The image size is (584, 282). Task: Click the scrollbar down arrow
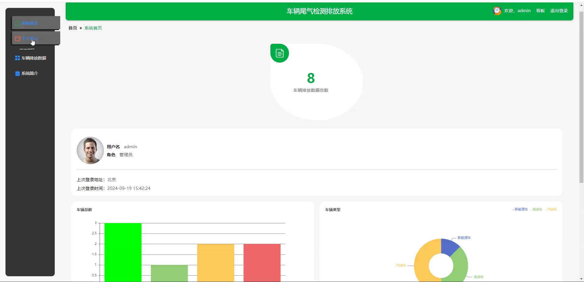tap(581, 279)
